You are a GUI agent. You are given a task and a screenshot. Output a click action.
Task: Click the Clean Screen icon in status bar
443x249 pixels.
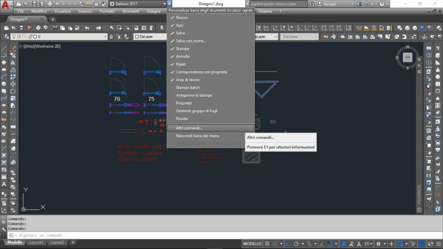pos(431,244)
